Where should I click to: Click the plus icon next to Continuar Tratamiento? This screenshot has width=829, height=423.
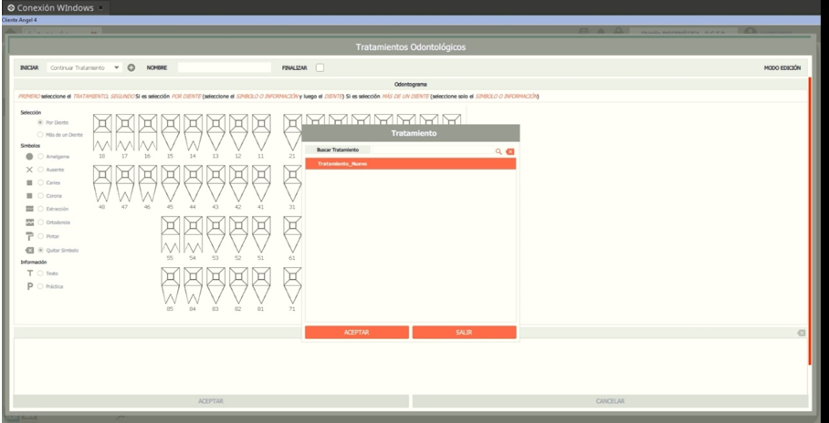tap(131, 67)
